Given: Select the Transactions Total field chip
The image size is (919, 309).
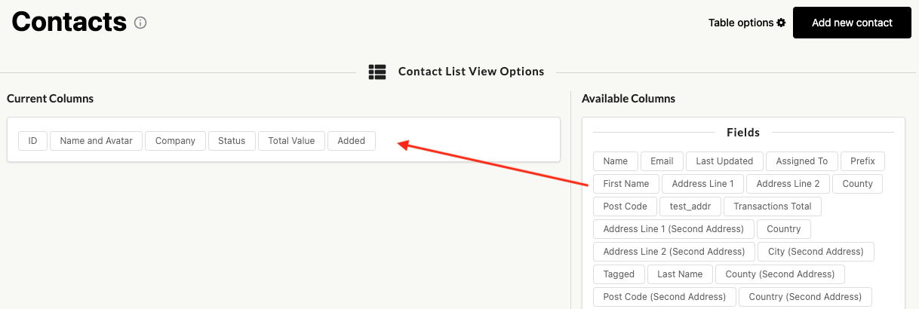Looking at the screenshot, I should [x=772, y=207].
